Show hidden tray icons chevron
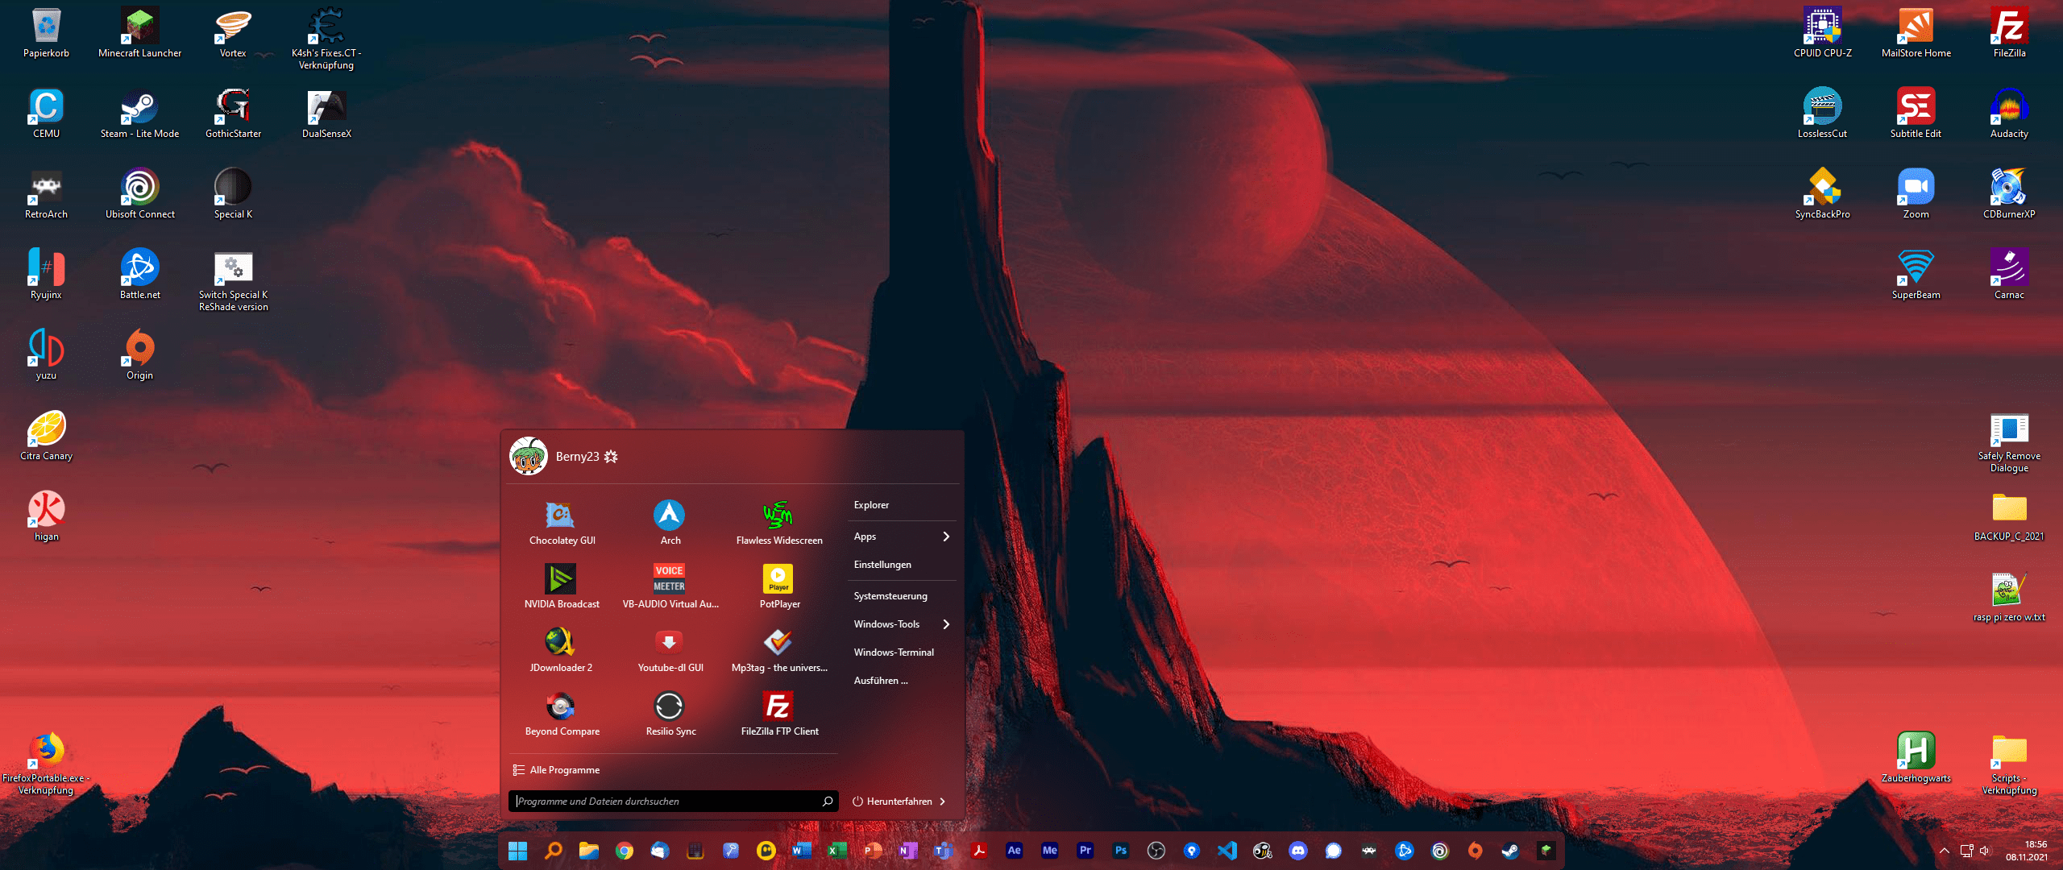The height and width of the screenshot is (870, 2063). pos(1945,851)
